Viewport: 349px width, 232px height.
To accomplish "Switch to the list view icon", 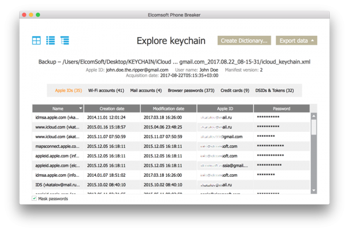I will [x=51, y=40].
